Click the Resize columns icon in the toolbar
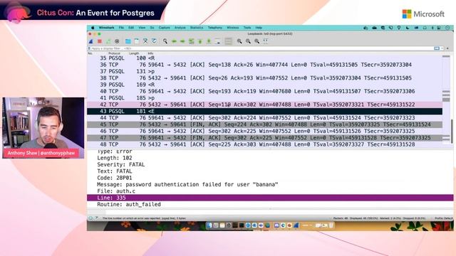456x256 pixels. [x=266, y=41]
